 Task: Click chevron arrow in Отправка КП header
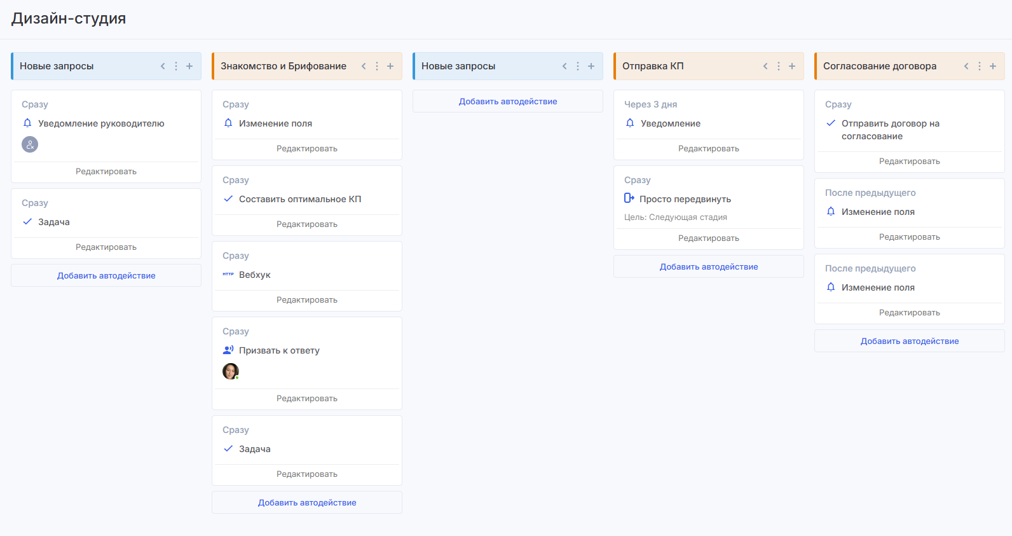click(765, 66)
